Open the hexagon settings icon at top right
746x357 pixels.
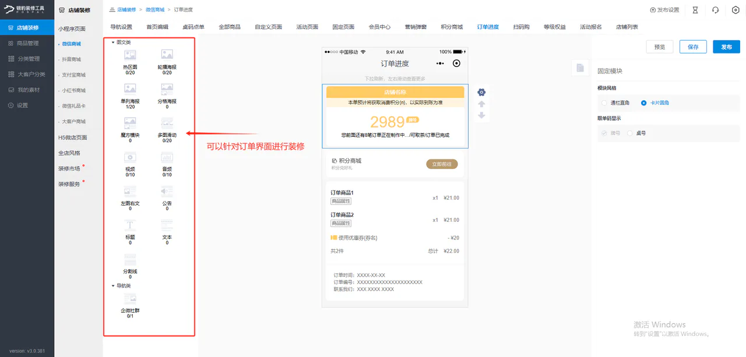[736, 10]
